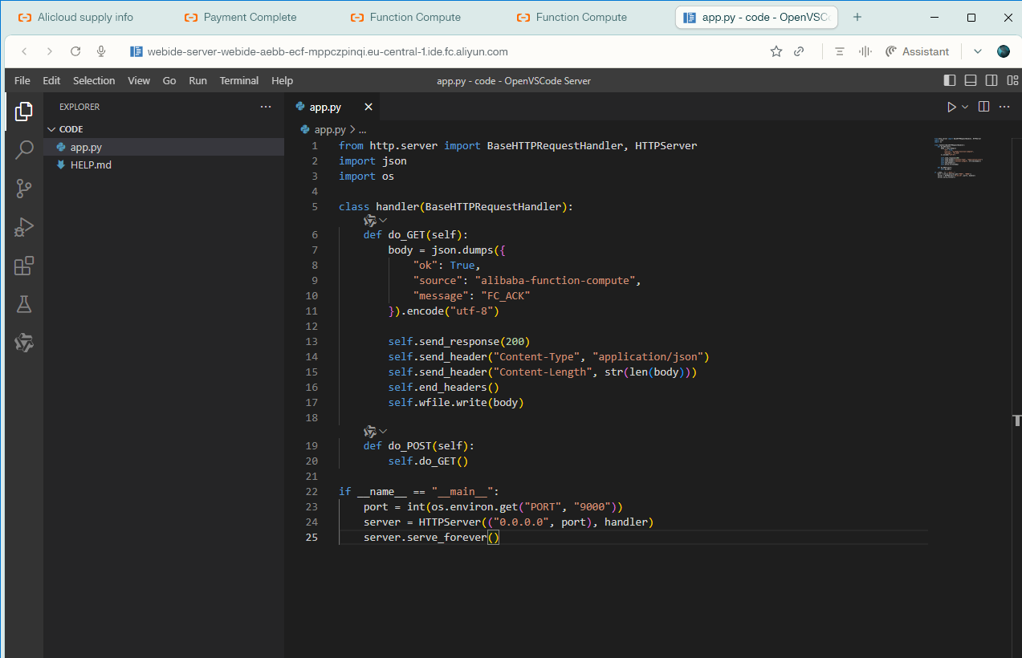
Task: Close the app.py editor tab
Action: (x=368, y=107)
